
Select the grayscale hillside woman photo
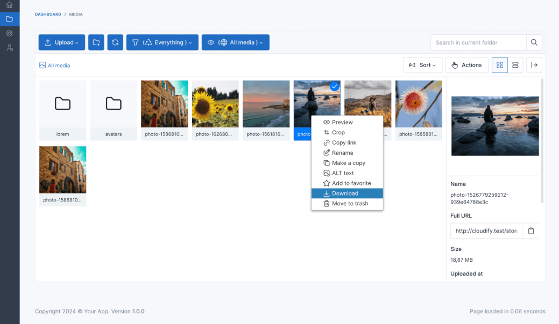(367, 98)
